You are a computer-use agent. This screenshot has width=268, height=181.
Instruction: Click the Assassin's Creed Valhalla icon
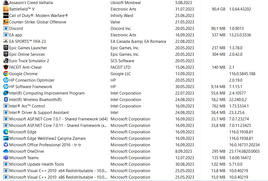click(6, 3)
